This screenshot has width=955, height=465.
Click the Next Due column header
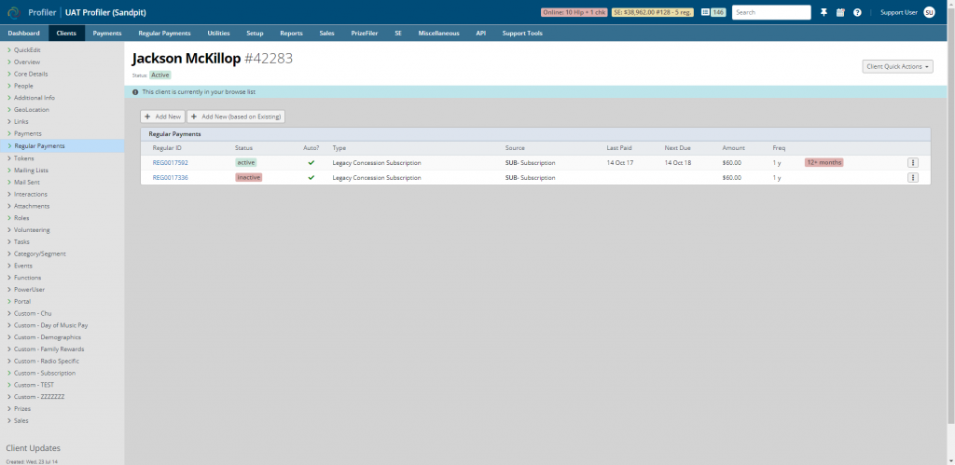[x=677, y=148]
